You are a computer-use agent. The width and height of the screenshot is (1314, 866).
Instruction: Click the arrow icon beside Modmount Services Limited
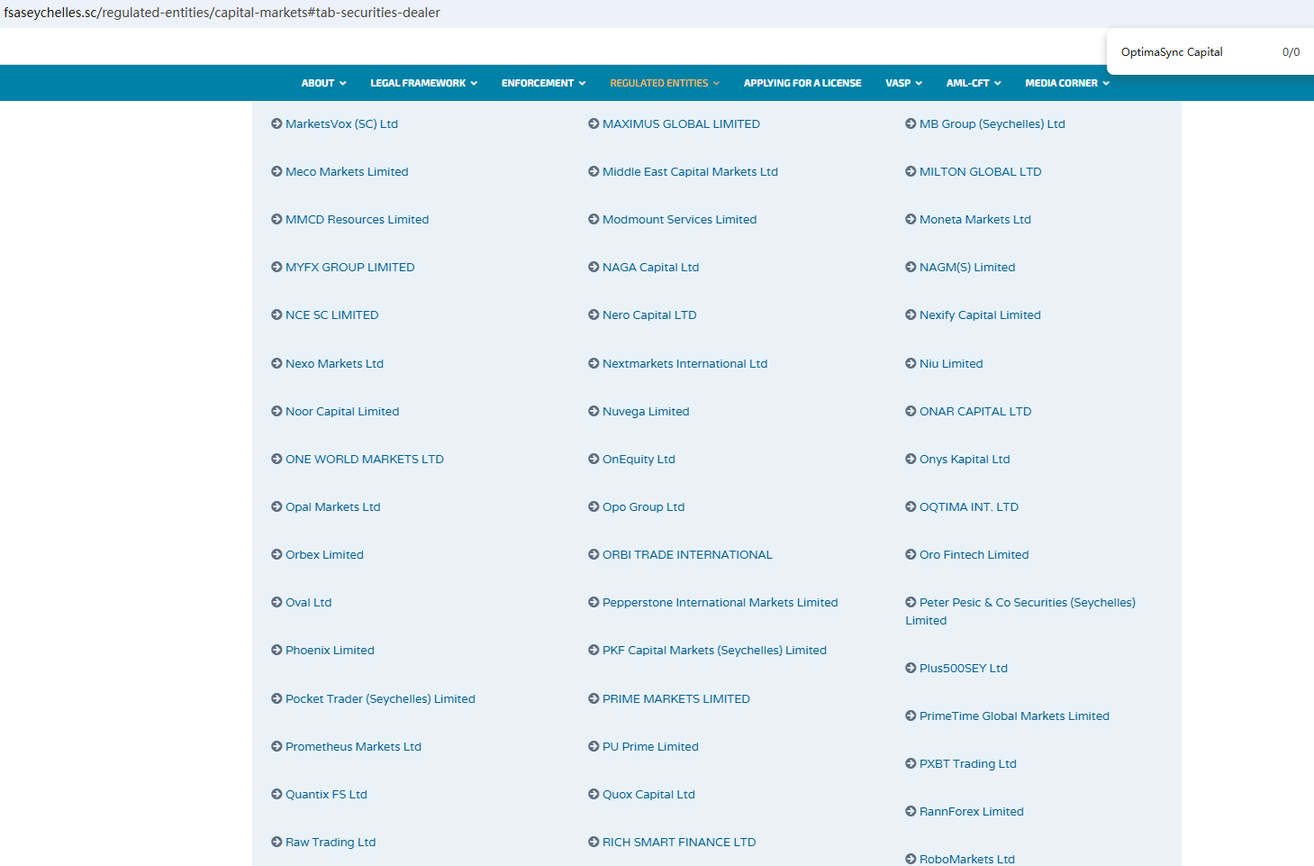click(x=594, y=219)
